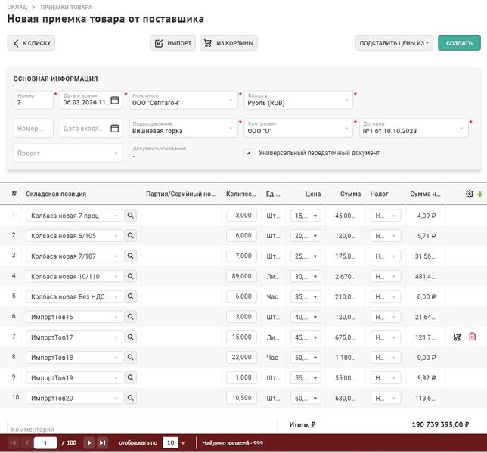Click Складская позиция column header
This screenshot has width=487, height=453.
coord(56,194)
